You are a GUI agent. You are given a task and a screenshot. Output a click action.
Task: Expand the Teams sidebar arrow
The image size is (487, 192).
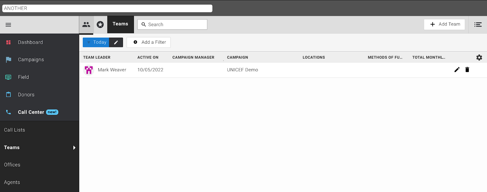tap(74, 148)
